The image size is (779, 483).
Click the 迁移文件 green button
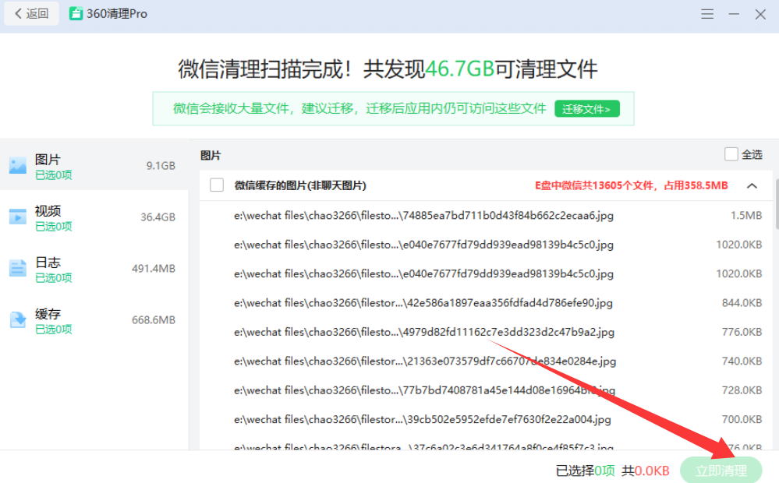coord(586,109)
